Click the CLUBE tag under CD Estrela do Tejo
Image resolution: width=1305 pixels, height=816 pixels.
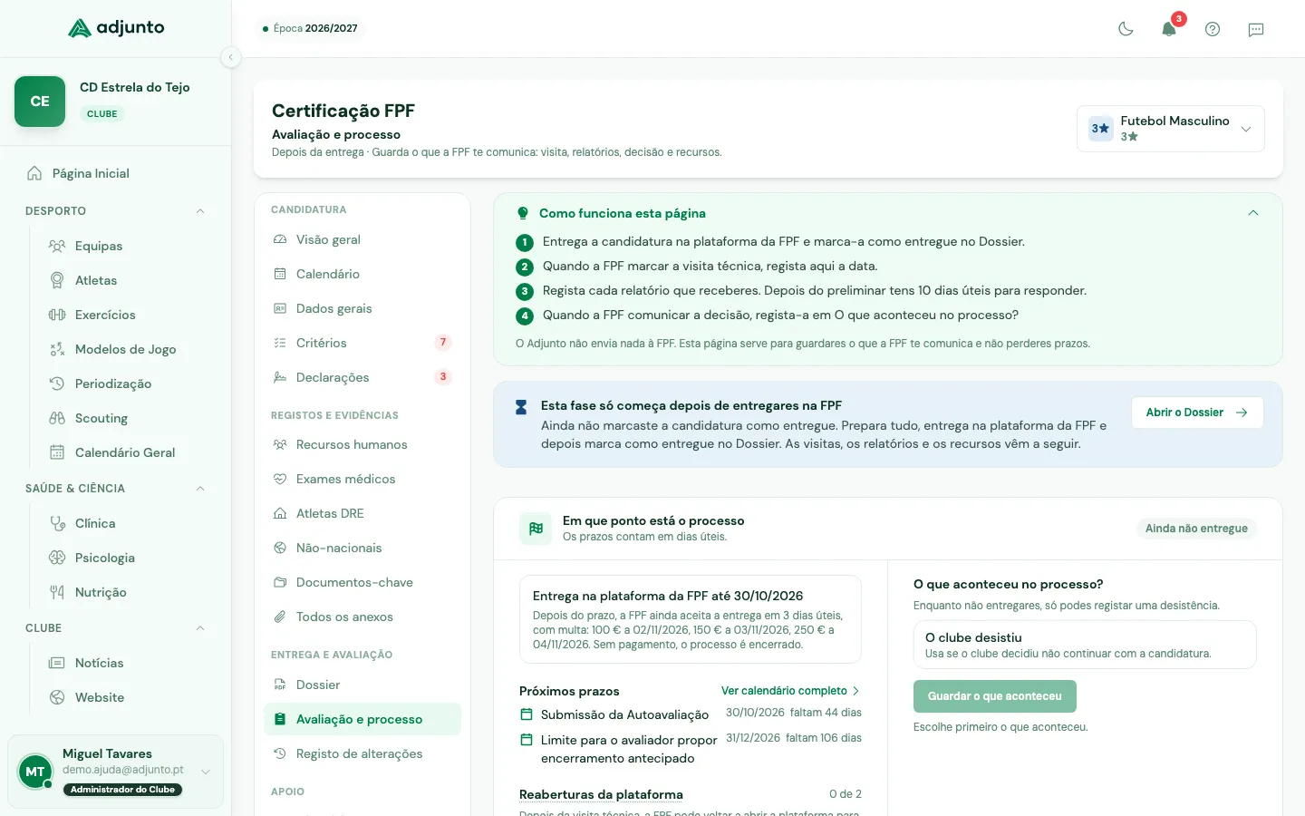(x=102, y=114)
